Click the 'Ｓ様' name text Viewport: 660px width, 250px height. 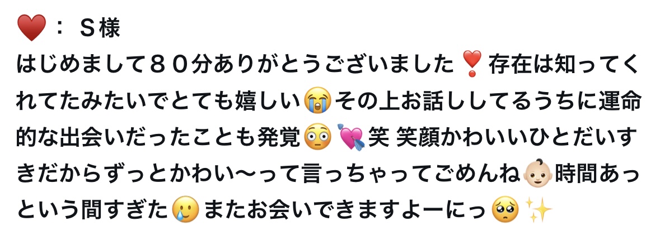(x=100, y=28)
